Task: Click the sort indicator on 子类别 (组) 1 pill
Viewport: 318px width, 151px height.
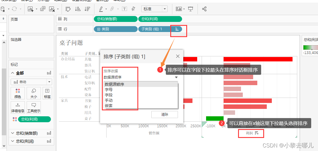Action: [x=177, y=29]
